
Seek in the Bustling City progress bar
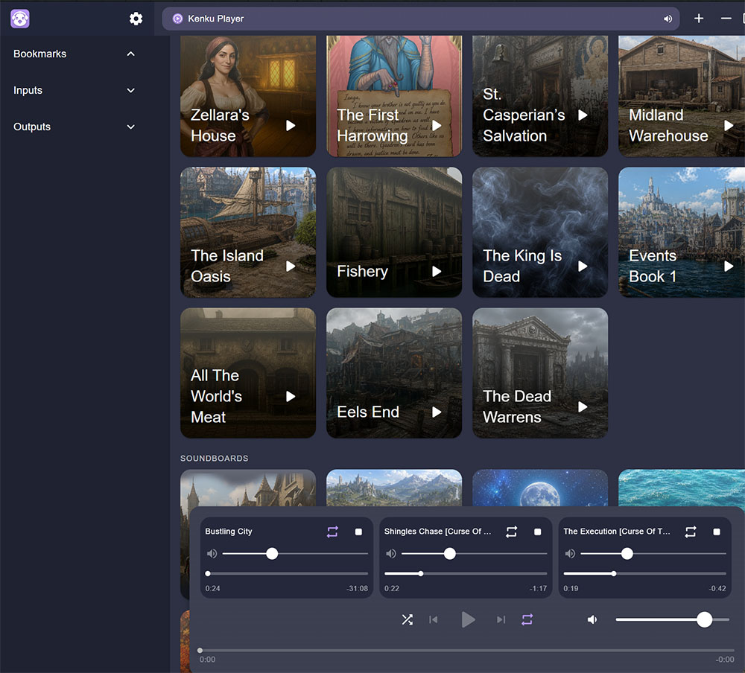(287, 573)
